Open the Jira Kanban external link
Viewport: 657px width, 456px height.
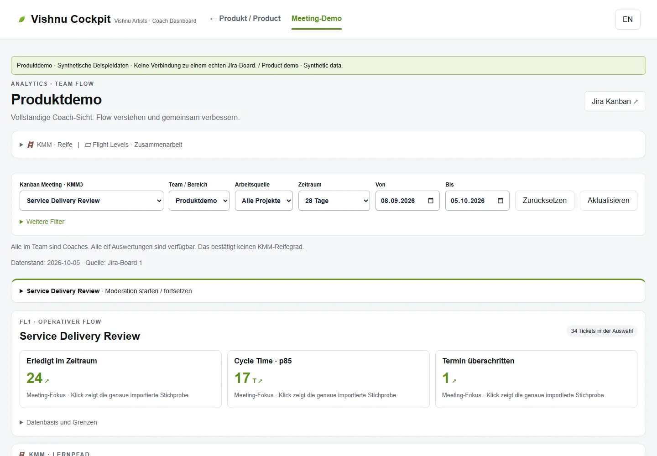(615, 101)
